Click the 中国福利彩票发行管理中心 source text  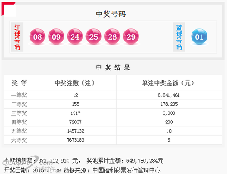point(126,170)
